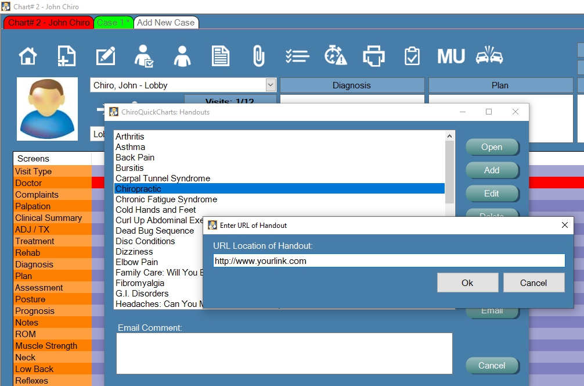Open the MU meaningful use icon
The width and height of the screenshot is (584, 386).
[451, 56]
